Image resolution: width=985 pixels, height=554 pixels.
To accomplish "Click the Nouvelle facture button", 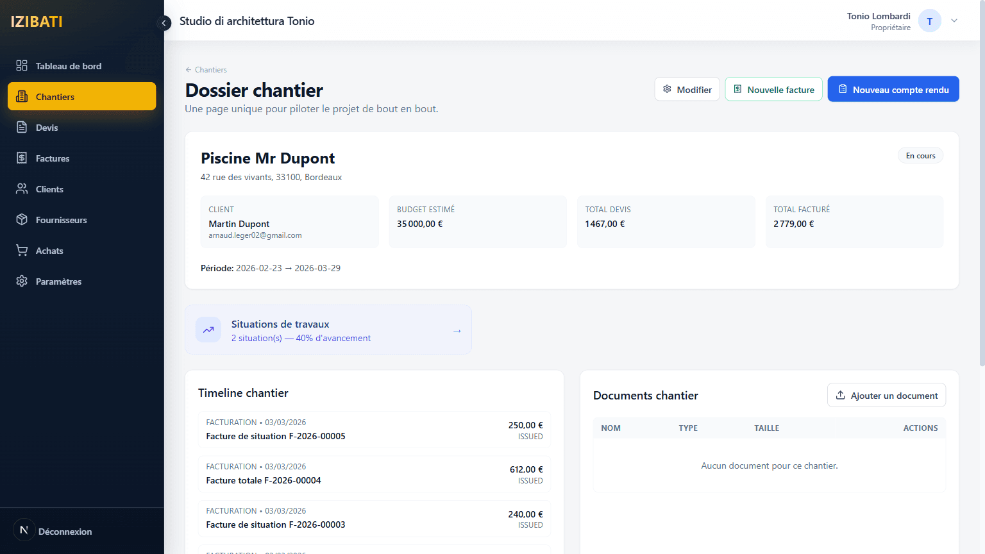I will click(773, 89).
